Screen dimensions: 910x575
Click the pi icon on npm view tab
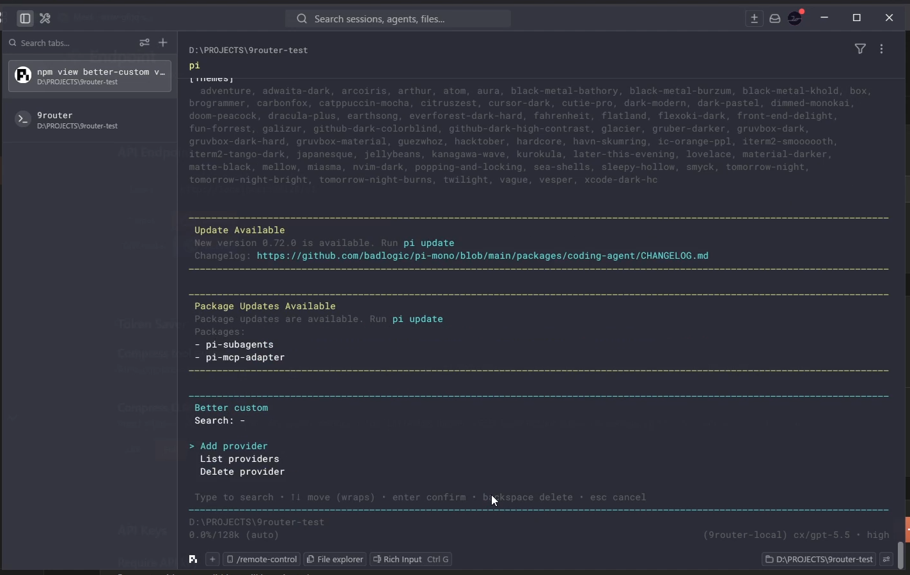23,76
